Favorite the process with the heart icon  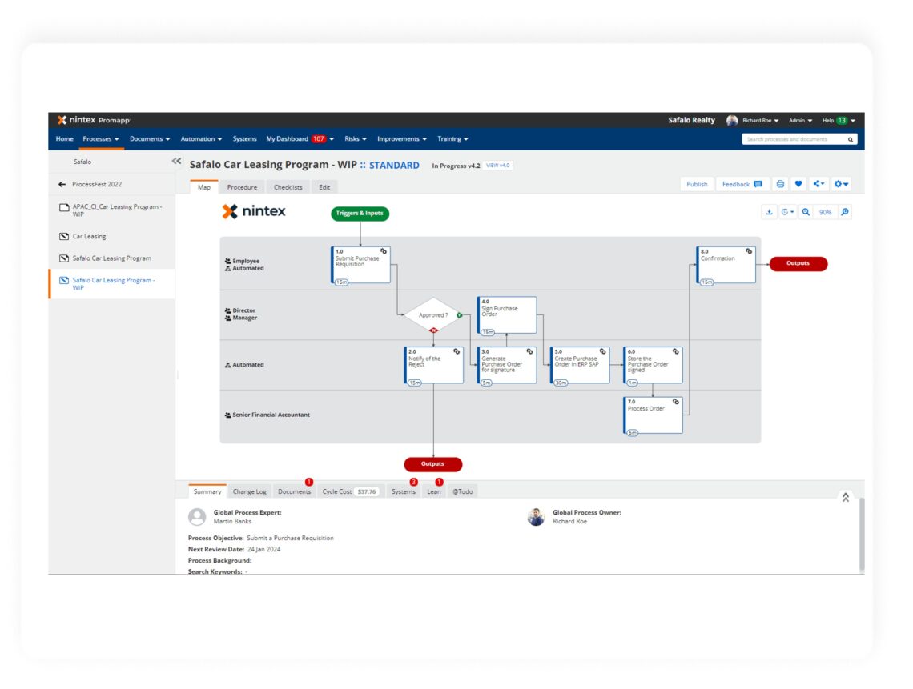click(798, 184)
